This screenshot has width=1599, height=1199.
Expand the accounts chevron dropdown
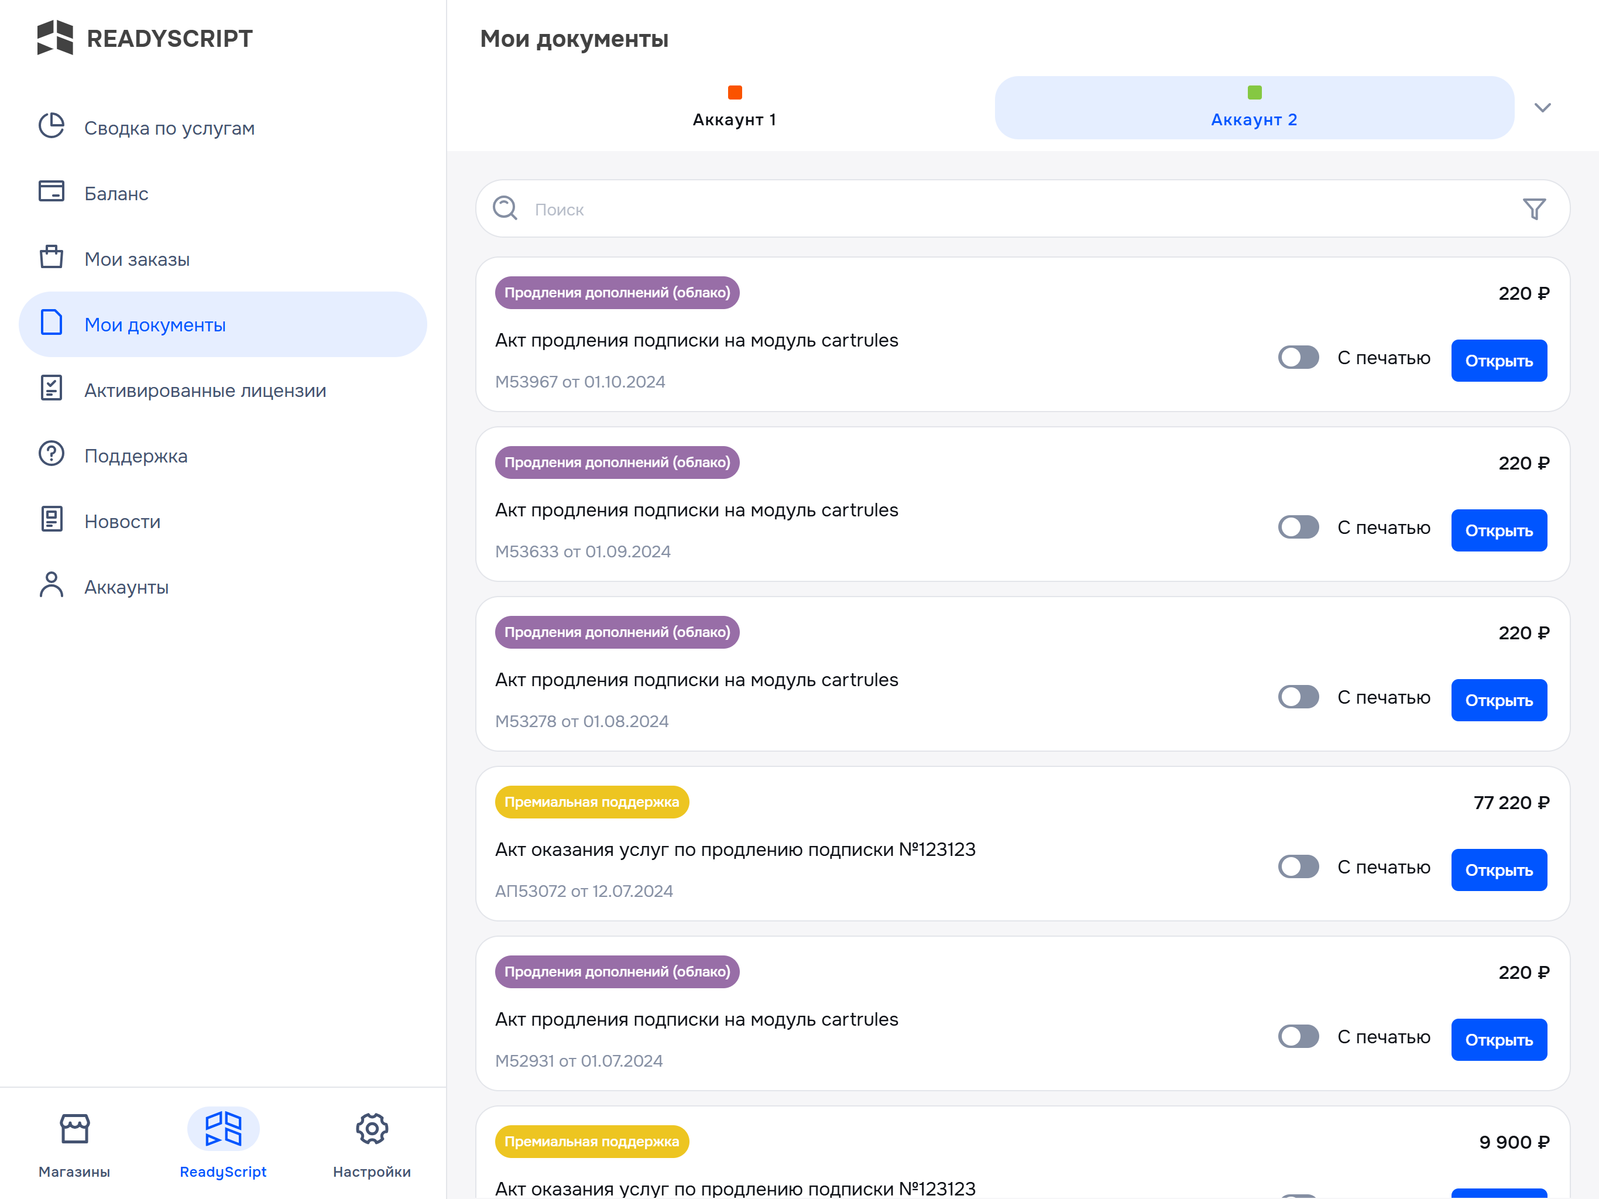pos(1543,108)
